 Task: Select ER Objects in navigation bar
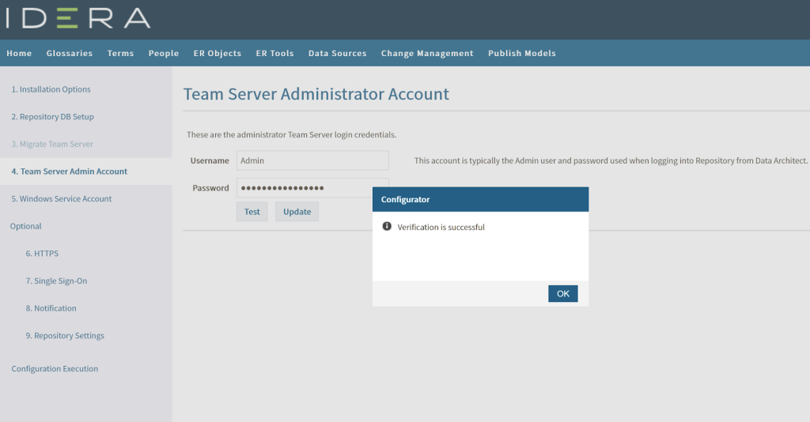218,53
